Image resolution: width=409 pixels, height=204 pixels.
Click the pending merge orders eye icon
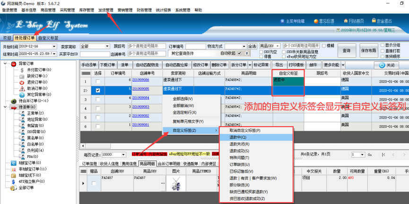tap(14, 101)
